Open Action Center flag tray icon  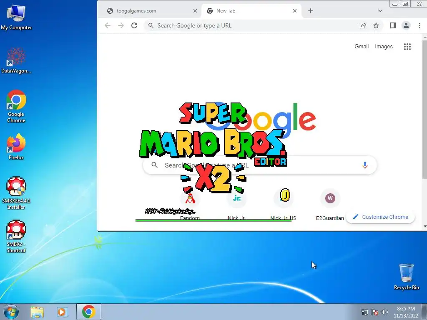coord(375,312)
